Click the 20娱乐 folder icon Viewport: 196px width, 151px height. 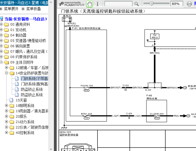[x=12, y=116]
